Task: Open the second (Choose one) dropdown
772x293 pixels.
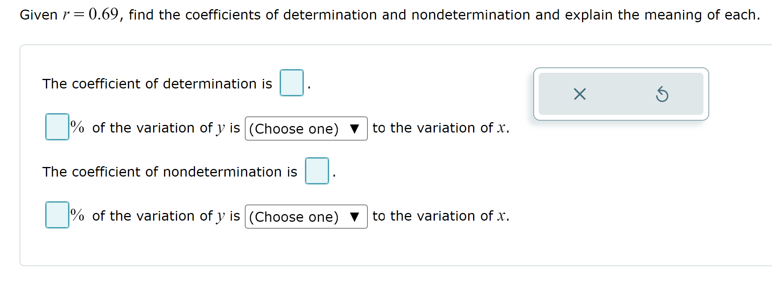Action: pos(306,217)
